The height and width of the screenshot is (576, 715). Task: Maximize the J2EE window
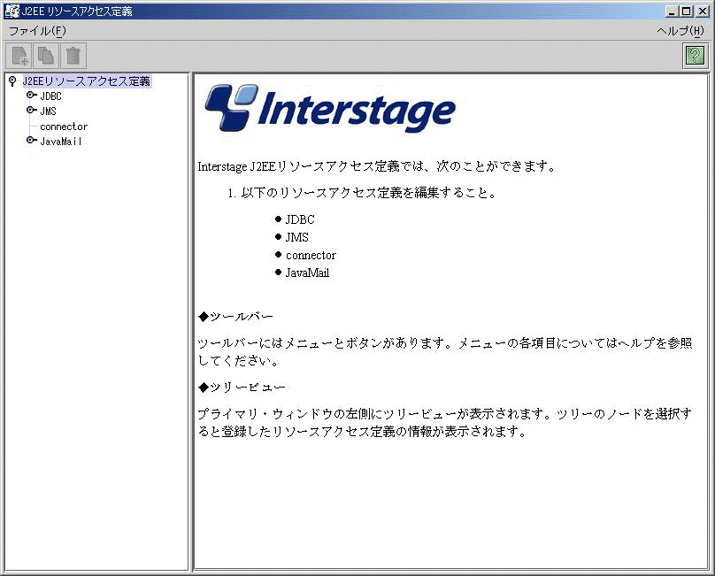pos(687,12)
